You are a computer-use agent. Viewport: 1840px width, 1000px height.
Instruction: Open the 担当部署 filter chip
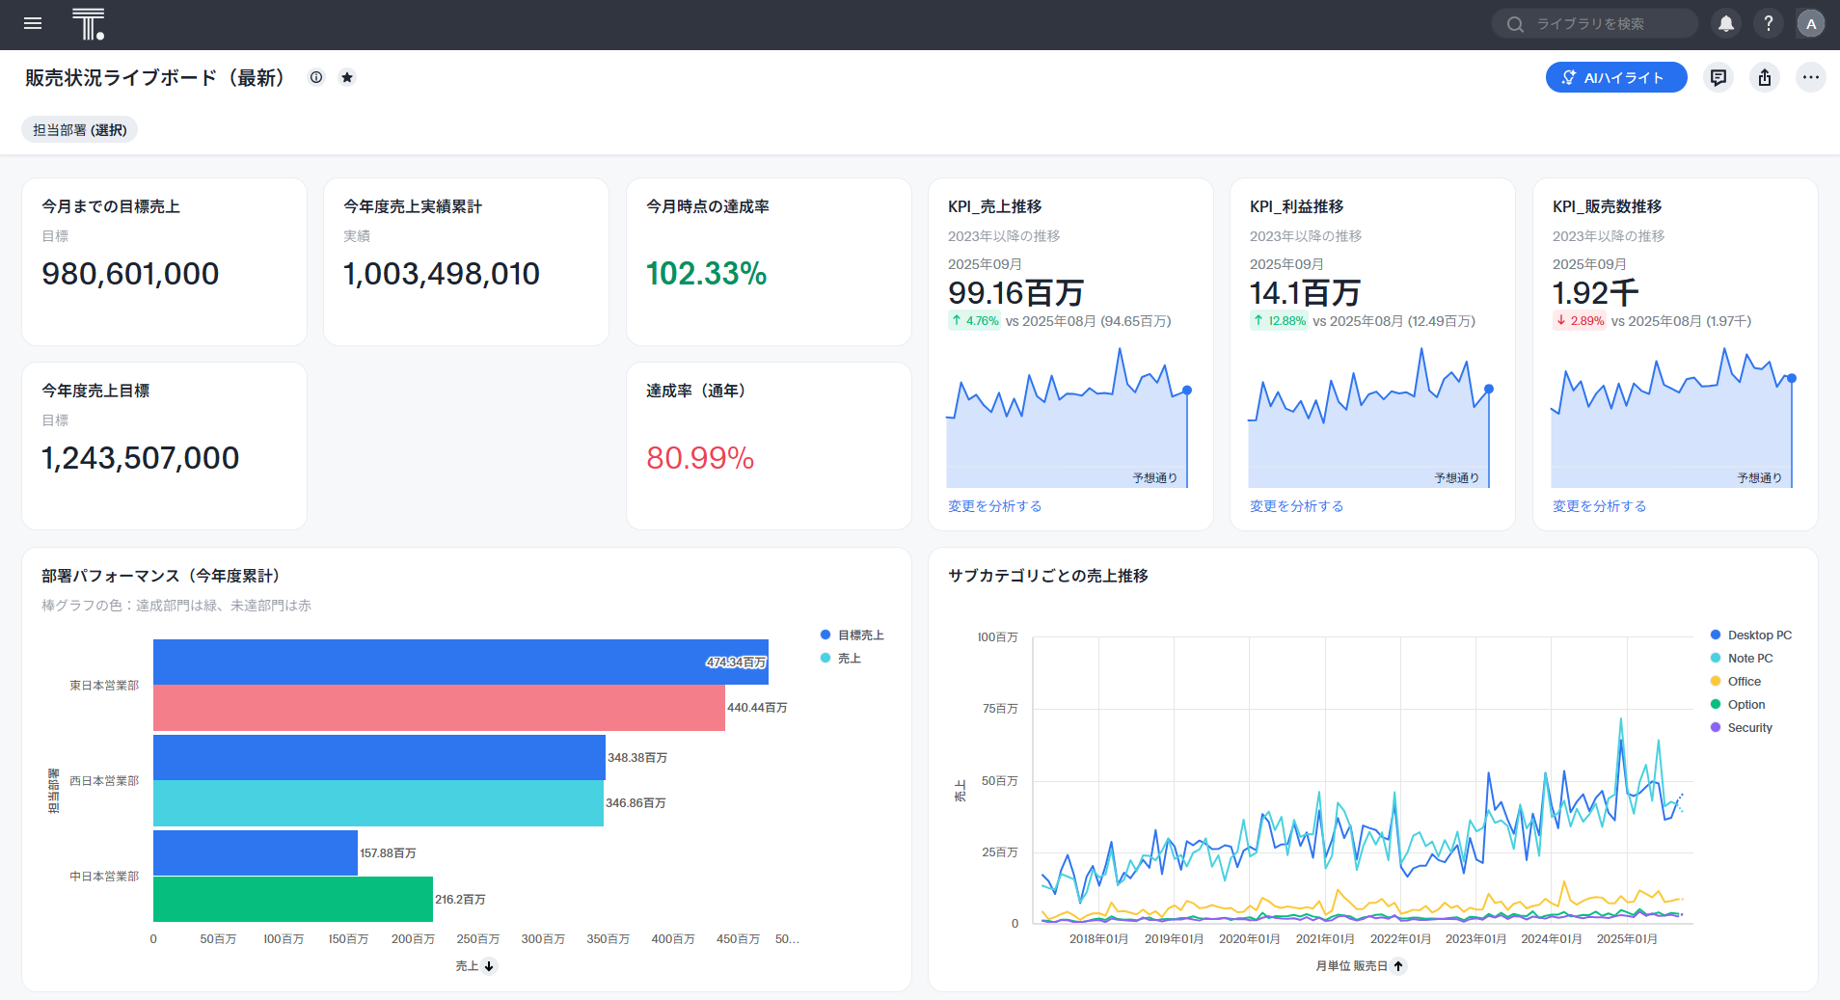80,129
